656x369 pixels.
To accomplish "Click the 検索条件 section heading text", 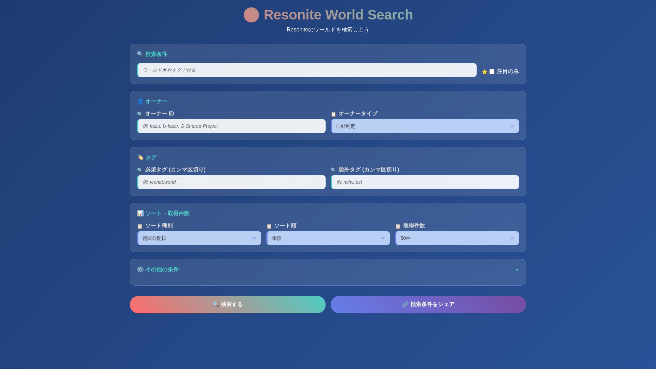I will 156,54.
